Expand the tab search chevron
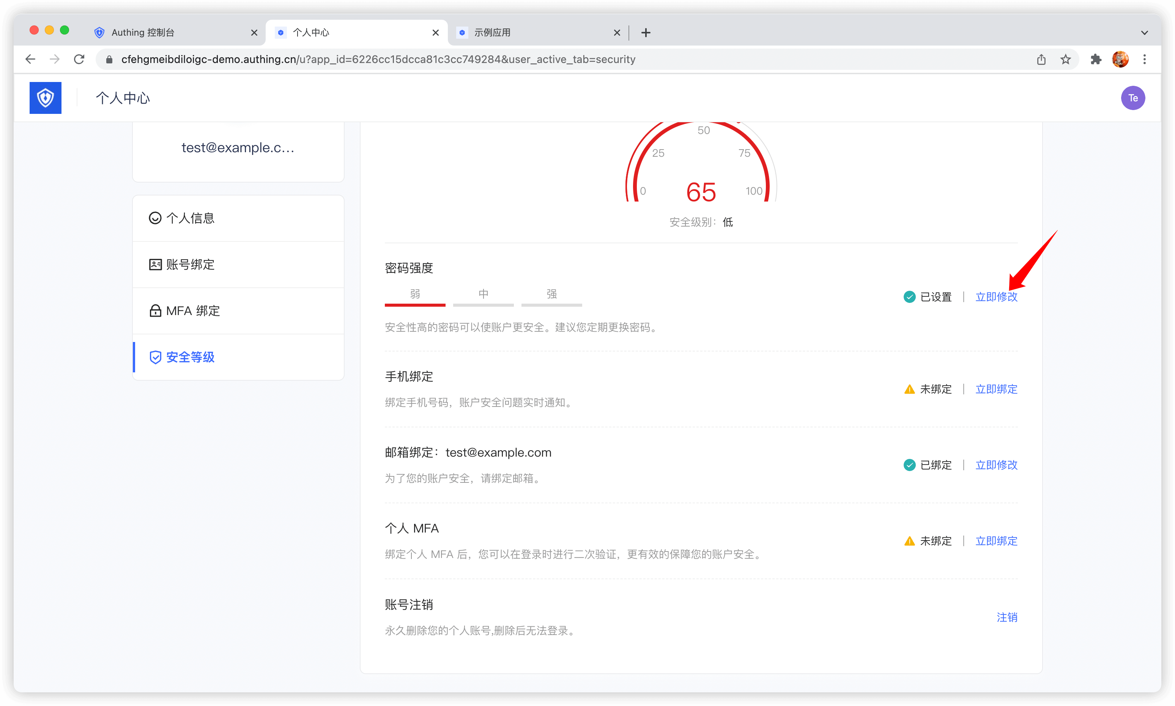 pyautogui.click(x=1144, y=33)
